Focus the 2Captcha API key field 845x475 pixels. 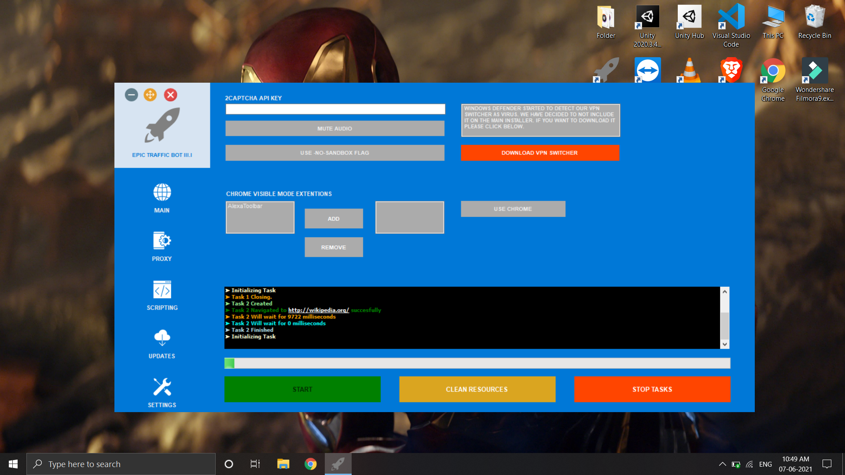(335, 109)
